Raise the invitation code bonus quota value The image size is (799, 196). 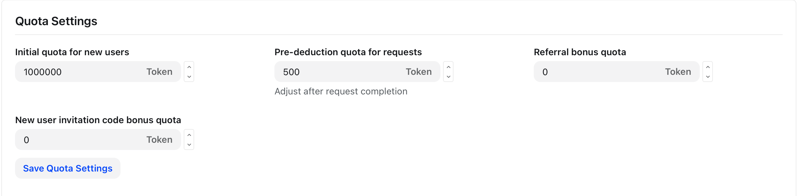[189, 135]
